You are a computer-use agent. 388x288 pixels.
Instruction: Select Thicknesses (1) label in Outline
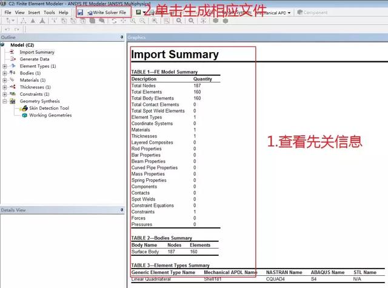click(35, 87)
